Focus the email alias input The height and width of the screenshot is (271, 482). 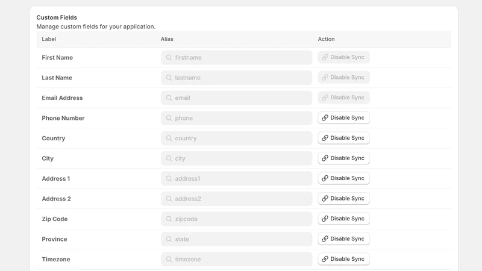[x=236, y=98]
